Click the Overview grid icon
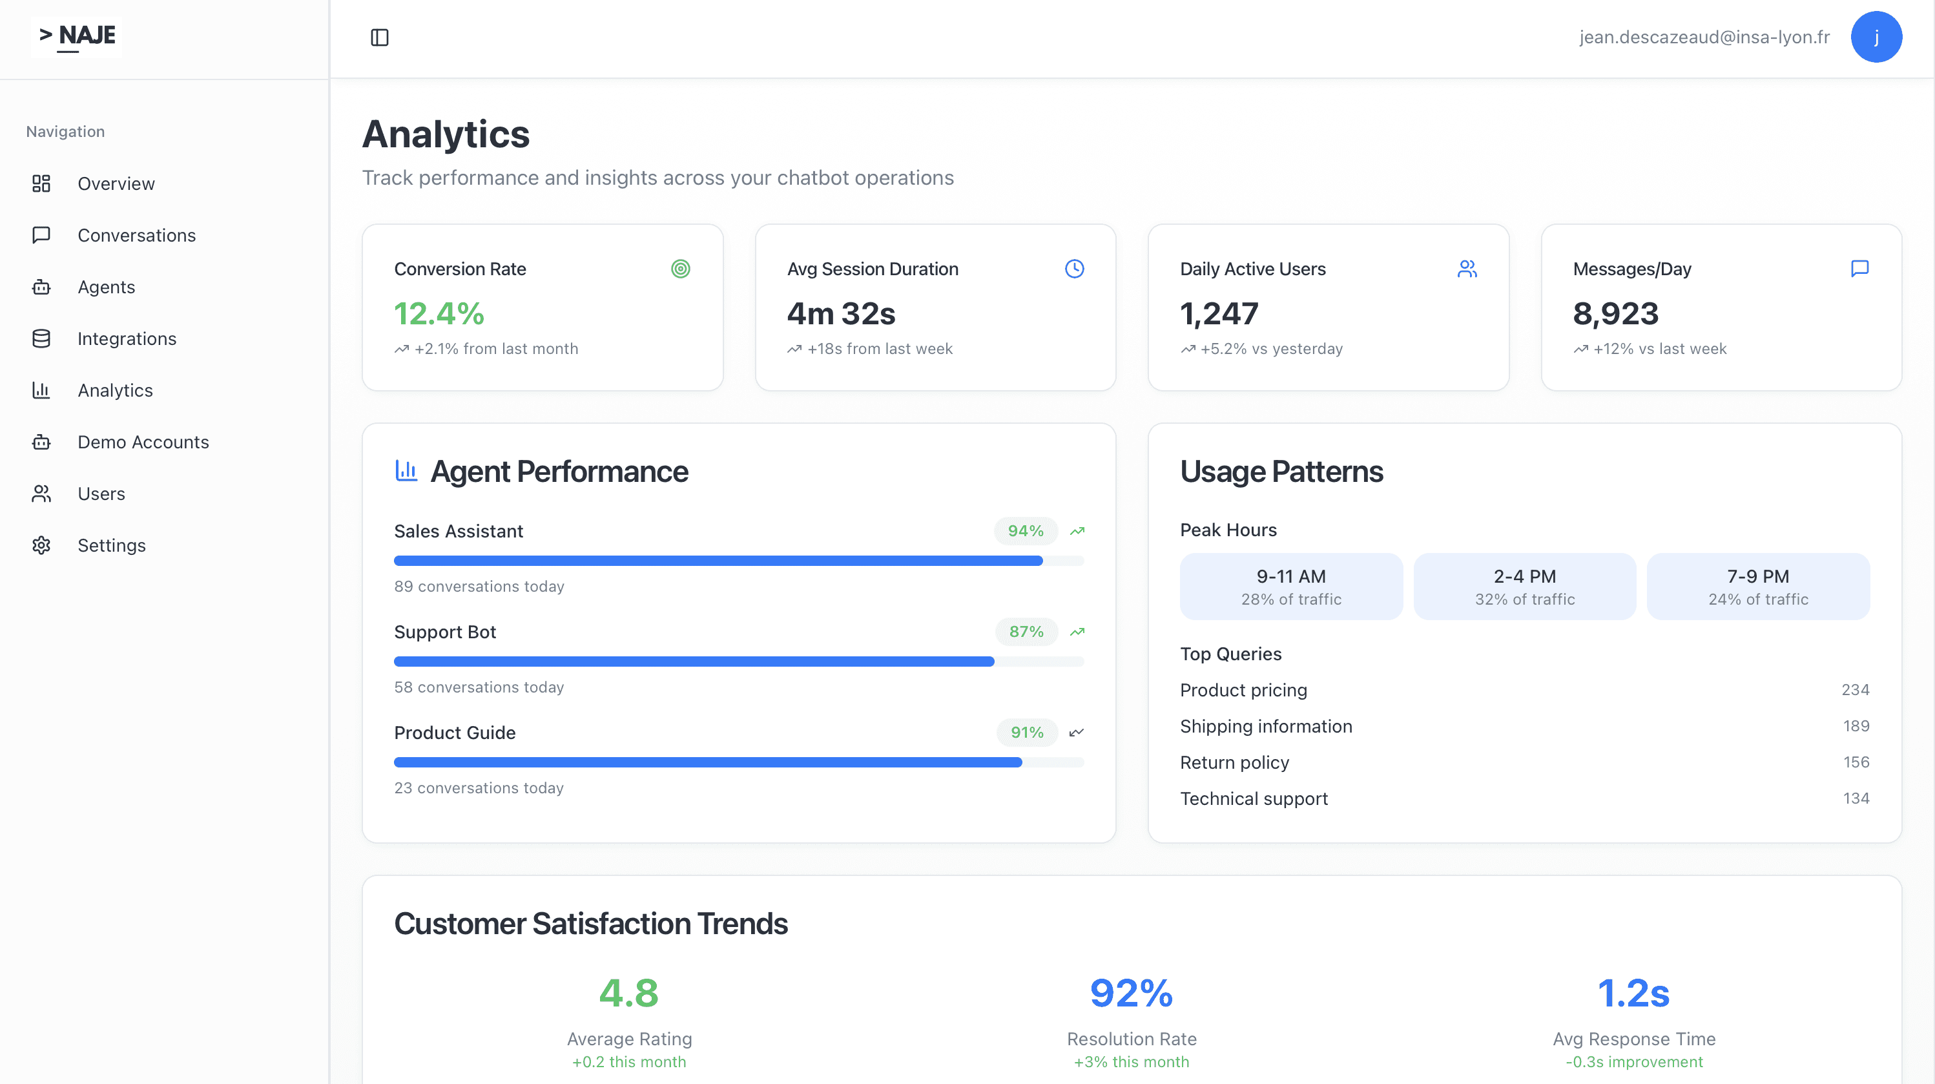1935x1084 pixels. (x=41, y=183)
